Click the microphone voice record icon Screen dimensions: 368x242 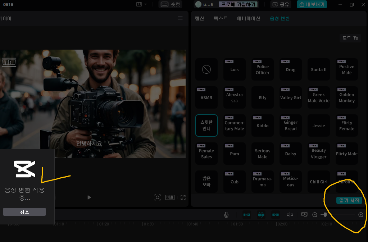(x=226, y=215)
